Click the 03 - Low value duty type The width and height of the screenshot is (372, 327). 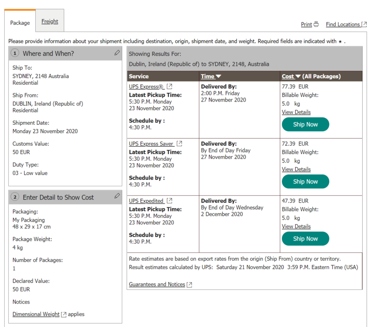click(x=30, y=173)
